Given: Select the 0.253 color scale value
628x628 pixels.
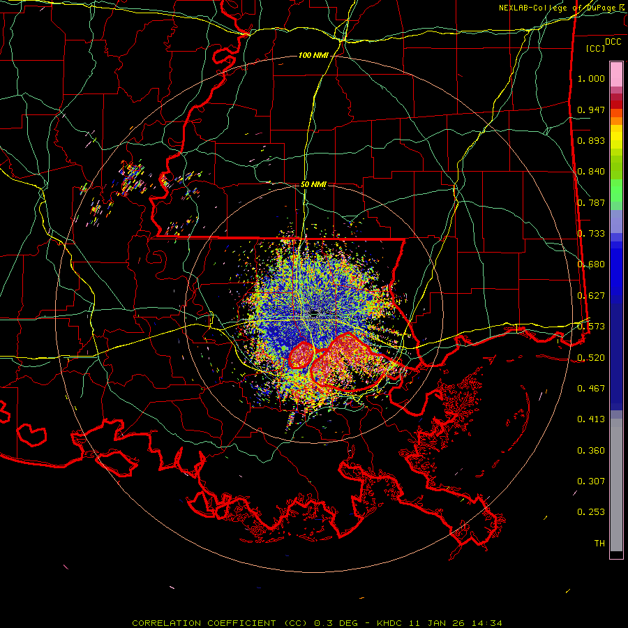Looking at the screenshot, I should click(x=591, y=512).
